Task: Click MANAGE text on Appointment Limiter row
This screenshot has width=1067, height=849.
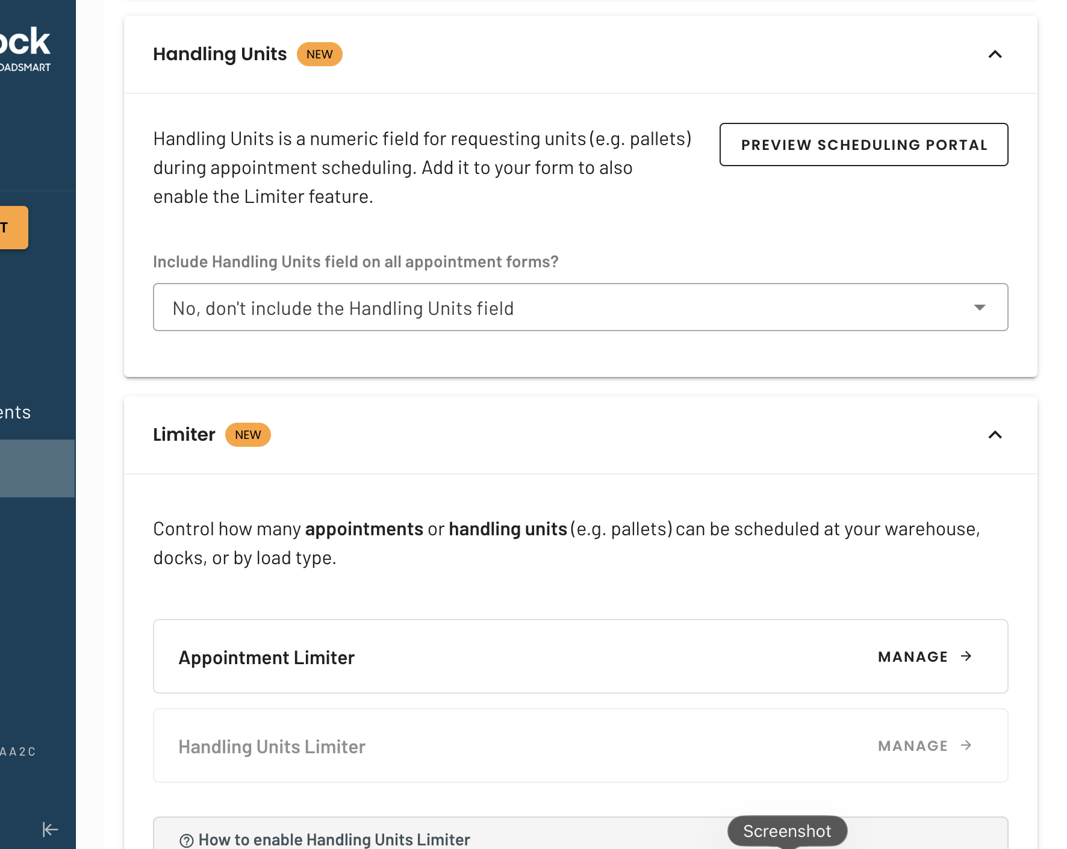Action: [x=913, y=657]
